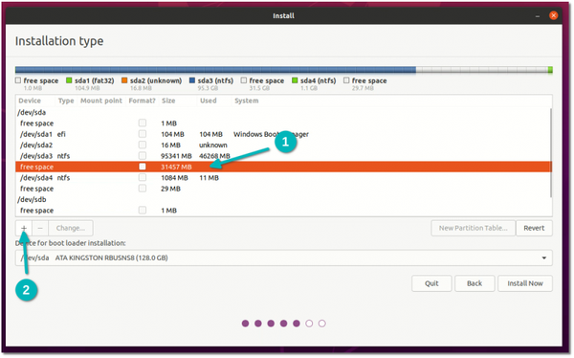Select the /dev/sdb disk row
Screen dimensions: 574x358
(283, 200)
